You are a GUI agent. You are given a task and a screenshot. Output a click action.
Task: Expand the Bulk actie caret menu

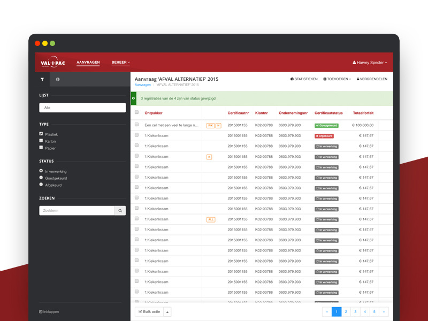(167, 311)
